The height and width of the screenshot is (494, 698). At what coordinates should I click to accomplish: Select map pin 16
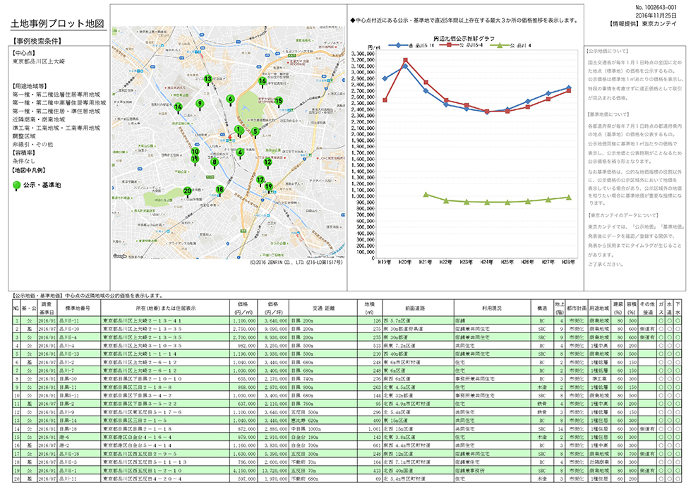click(262, 81)
